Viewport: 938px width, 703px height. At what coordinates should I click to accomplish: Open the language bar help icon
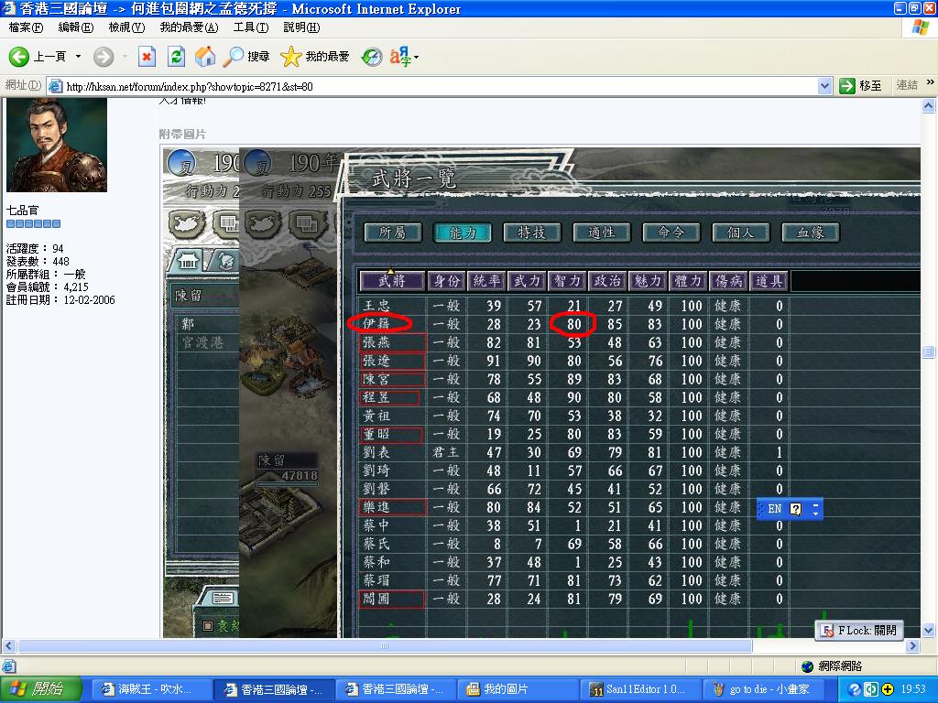[x=796, y=509]
